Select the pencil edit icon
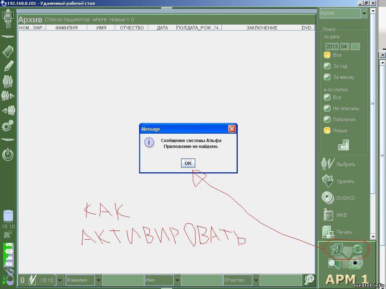The height and width of the screenshot is (289, 386). click(8, 66)
